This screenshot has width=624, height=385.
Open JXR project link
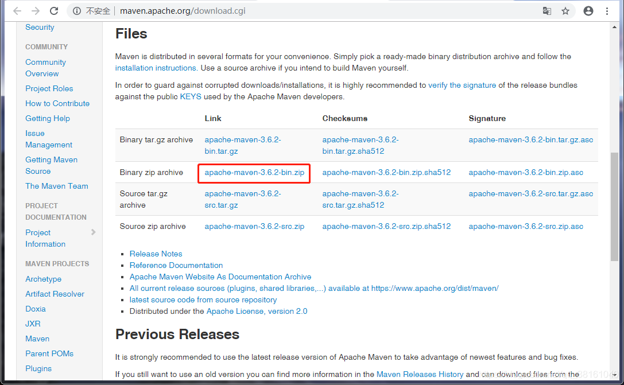(33, 324)
